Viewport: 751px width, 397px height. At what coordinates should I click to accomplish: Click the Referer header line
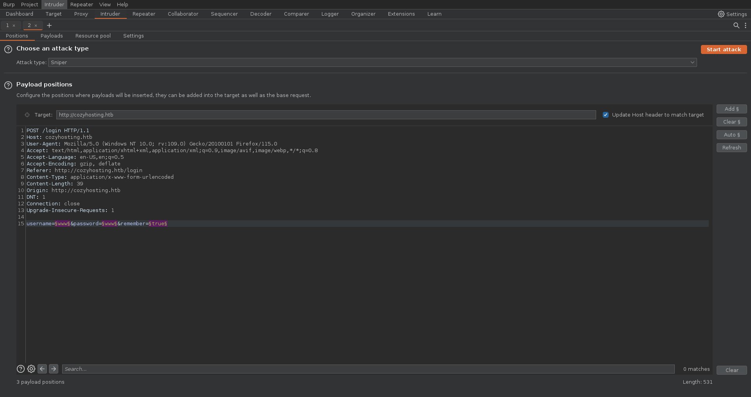pos(84,171)
